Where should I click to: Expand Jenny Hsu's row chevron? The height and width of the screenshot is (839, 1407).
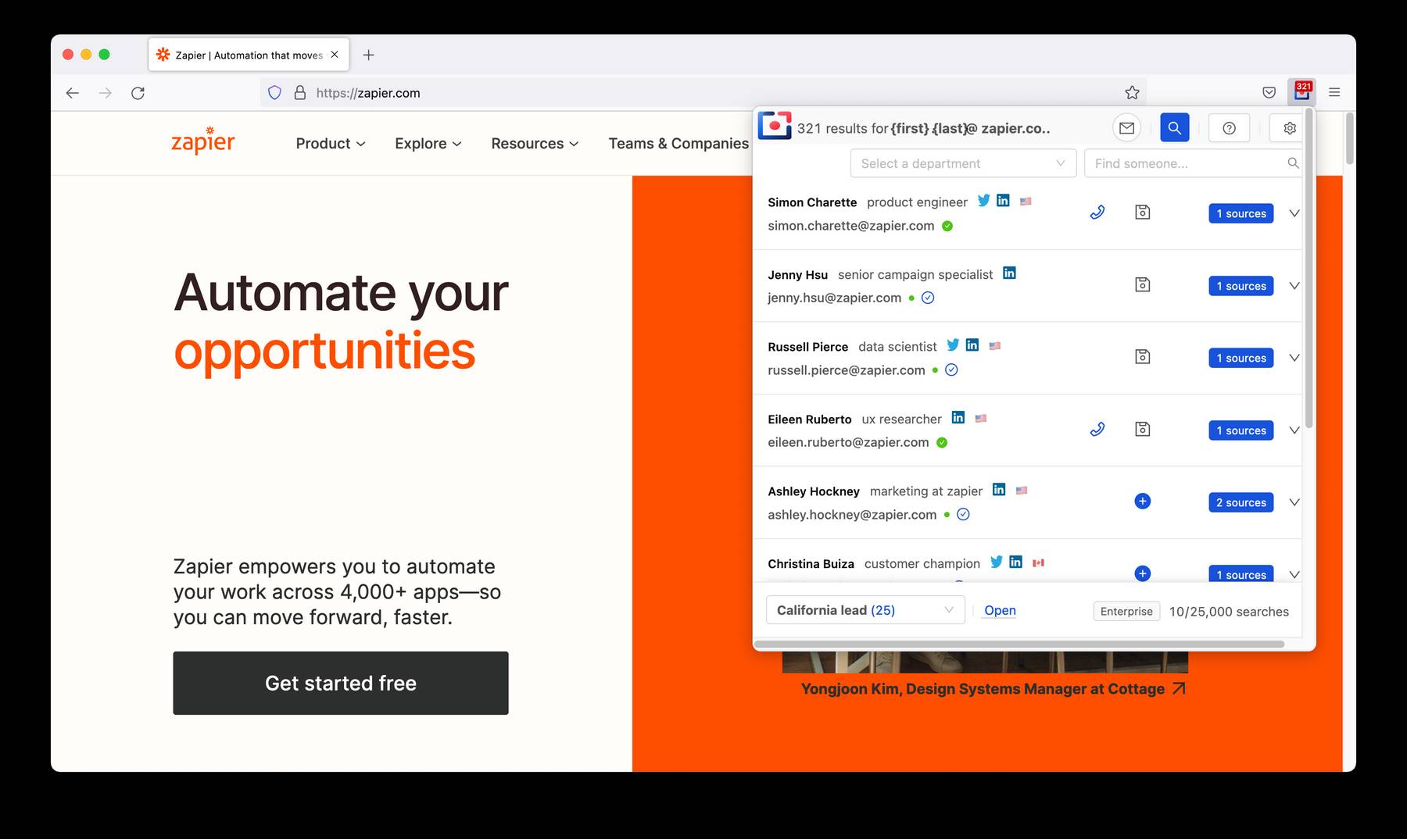[x=1294, y=286]
